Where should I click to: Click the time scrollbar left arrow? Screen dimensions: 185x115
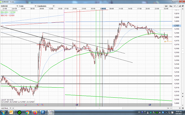[x=13, y=108]
